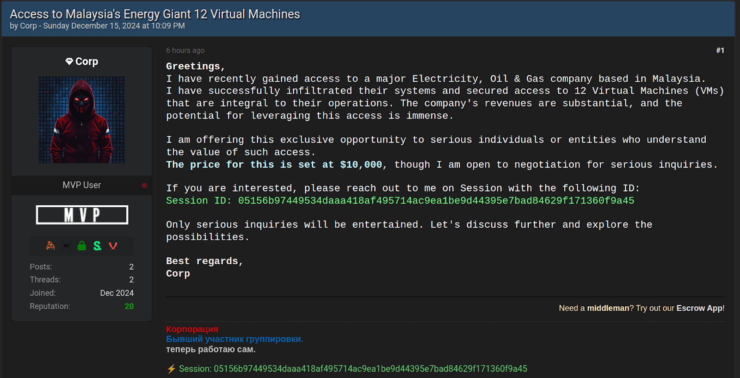Click the diamond icon beside Corp username
The image size is (740, 378).
[69, 61]
